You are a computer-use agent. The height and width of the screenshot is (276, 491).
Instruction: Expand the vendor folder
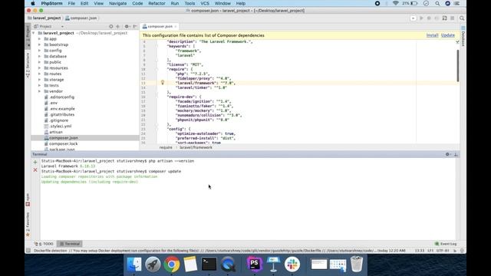click(x=39, y=91)
